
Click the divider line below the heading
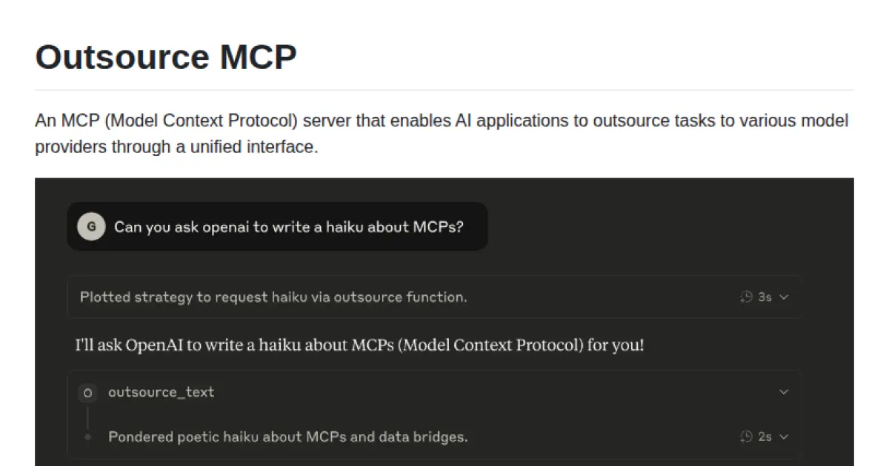coord(444,87)
